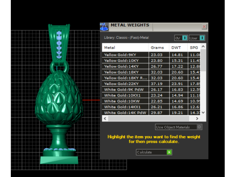Toggle the User library switch
This screenshot has width=236, height=177.
pos(197,38)
